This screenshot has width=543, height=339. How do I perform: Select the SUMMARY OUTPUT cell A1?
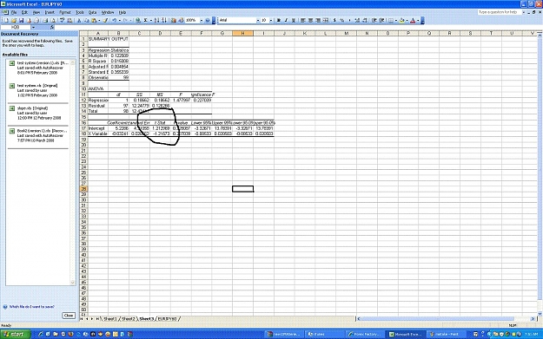tap(98, 39)
